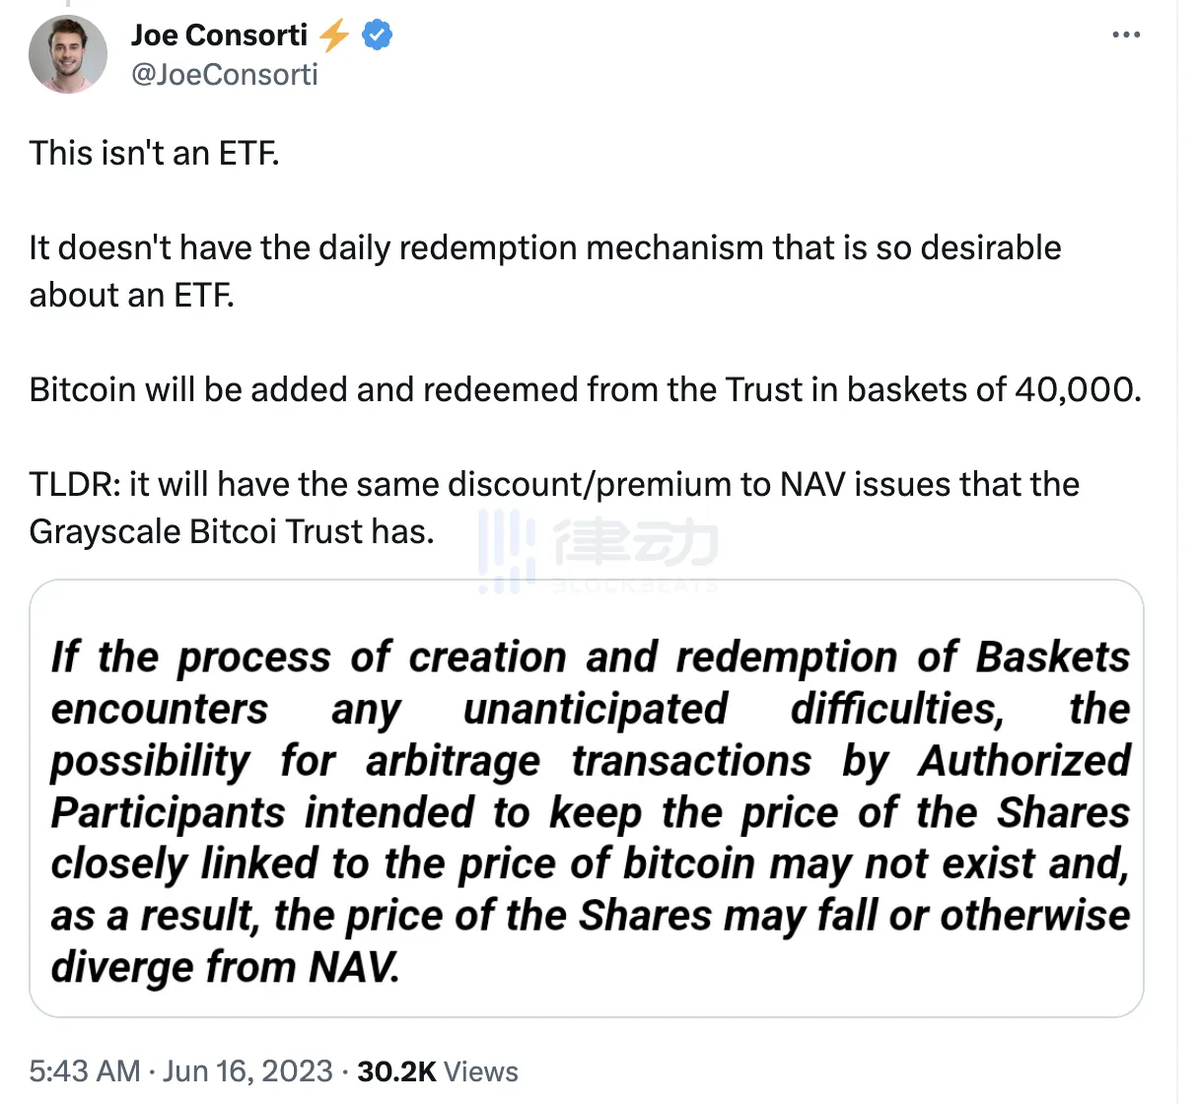Click "Authorized Participants" in the attached image

[590, 787]
